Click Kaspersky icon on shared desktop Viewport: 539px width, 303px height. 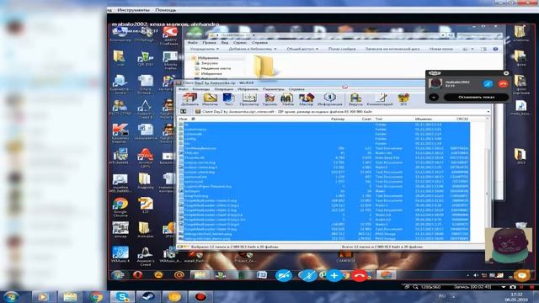(120, 133)
